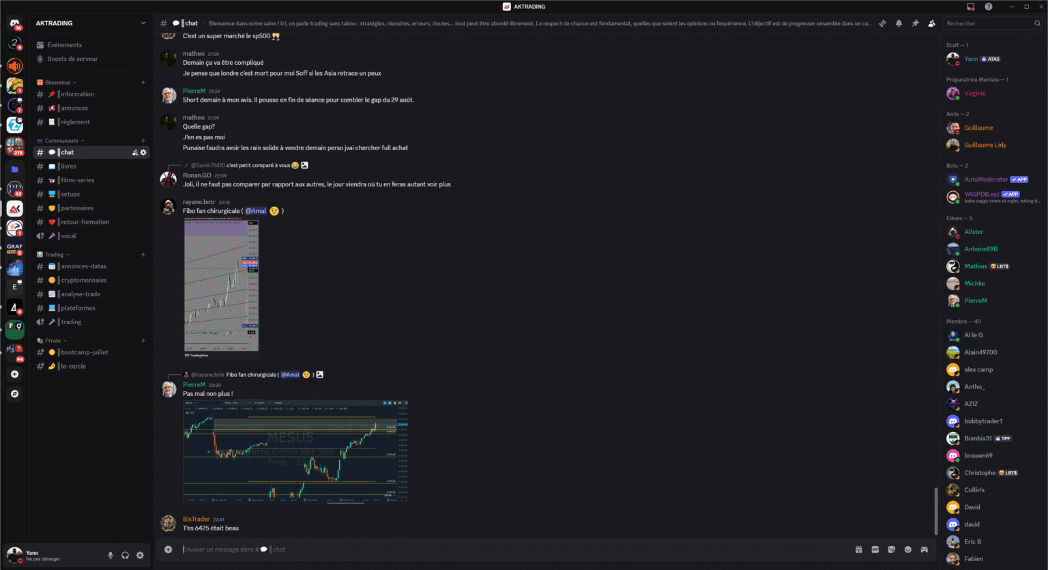Open the pinned messages panel
The image size is (1048, 570).
[x=915, y=23]
